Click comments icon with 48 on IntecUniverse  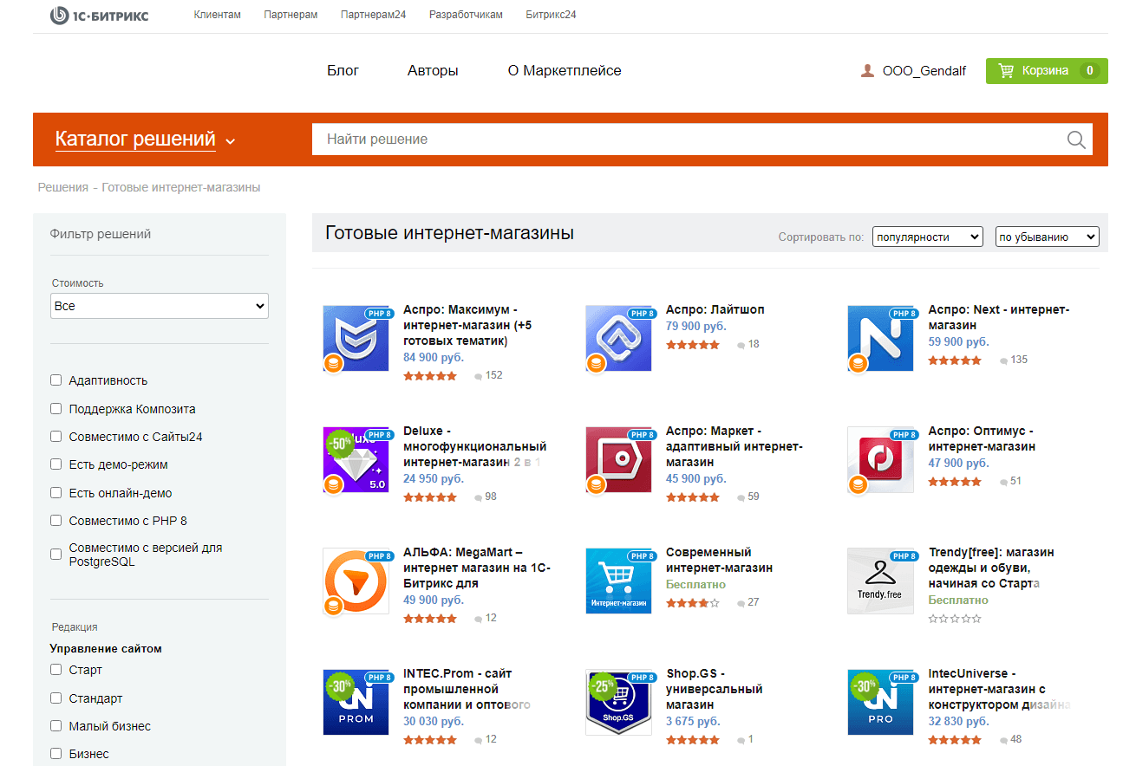1003,740
